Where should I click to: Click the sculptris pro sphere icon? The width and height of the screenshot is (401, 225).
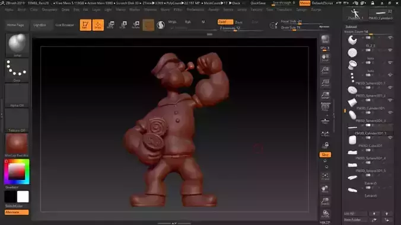click(x=161, y=25)
